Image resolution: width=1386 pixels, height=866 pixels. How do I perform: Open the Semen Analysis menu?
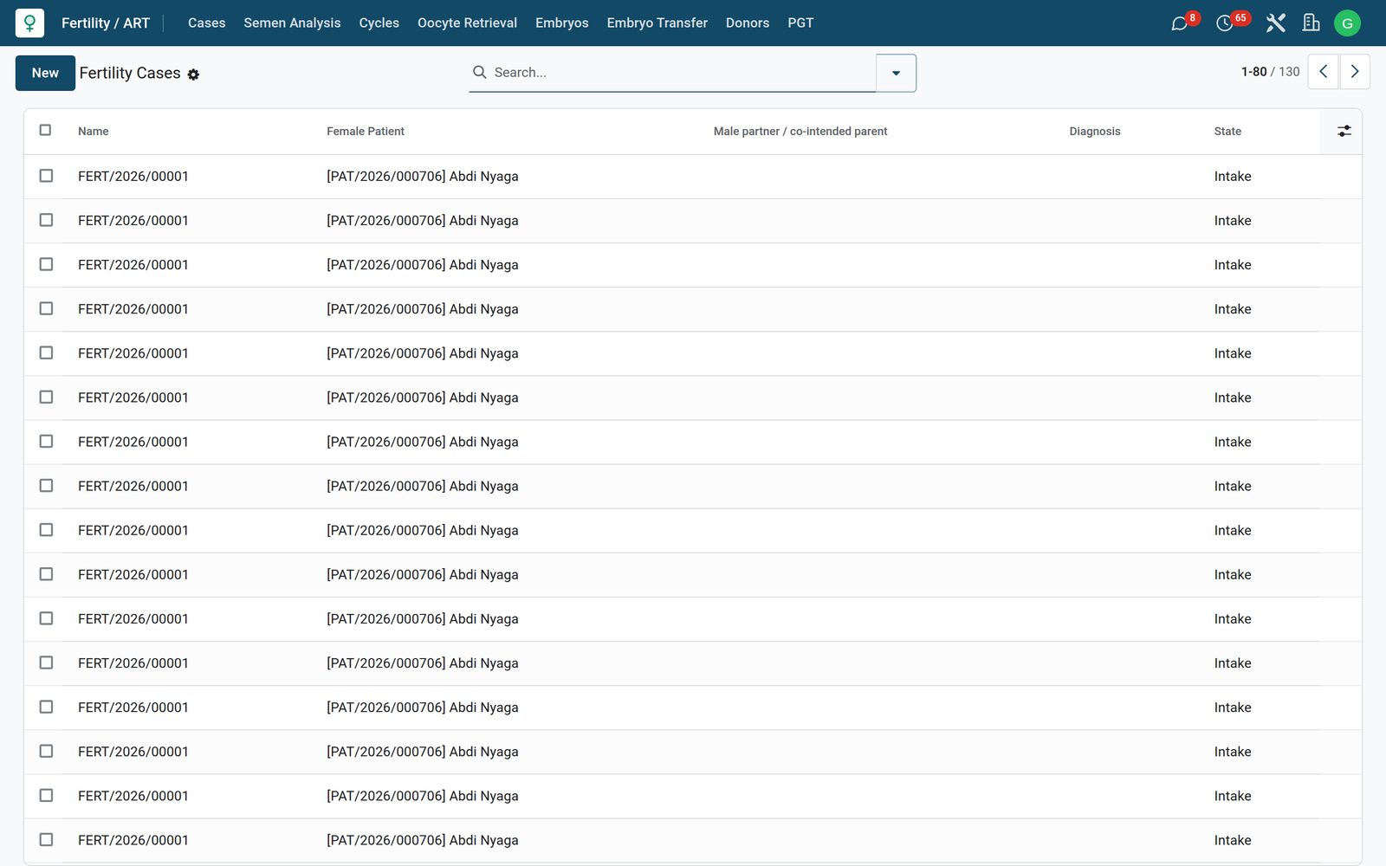(292, 23)
